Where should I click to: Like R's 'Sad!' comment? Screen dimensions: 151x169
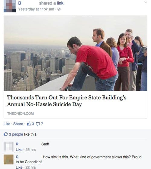click(19, 150)
